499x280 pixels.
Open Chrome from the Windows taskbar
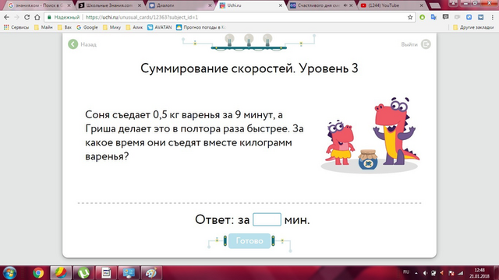click(x=38, y=273)
